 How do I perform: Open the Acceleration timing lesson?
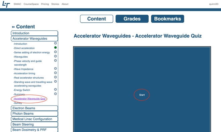coord(24,74)
